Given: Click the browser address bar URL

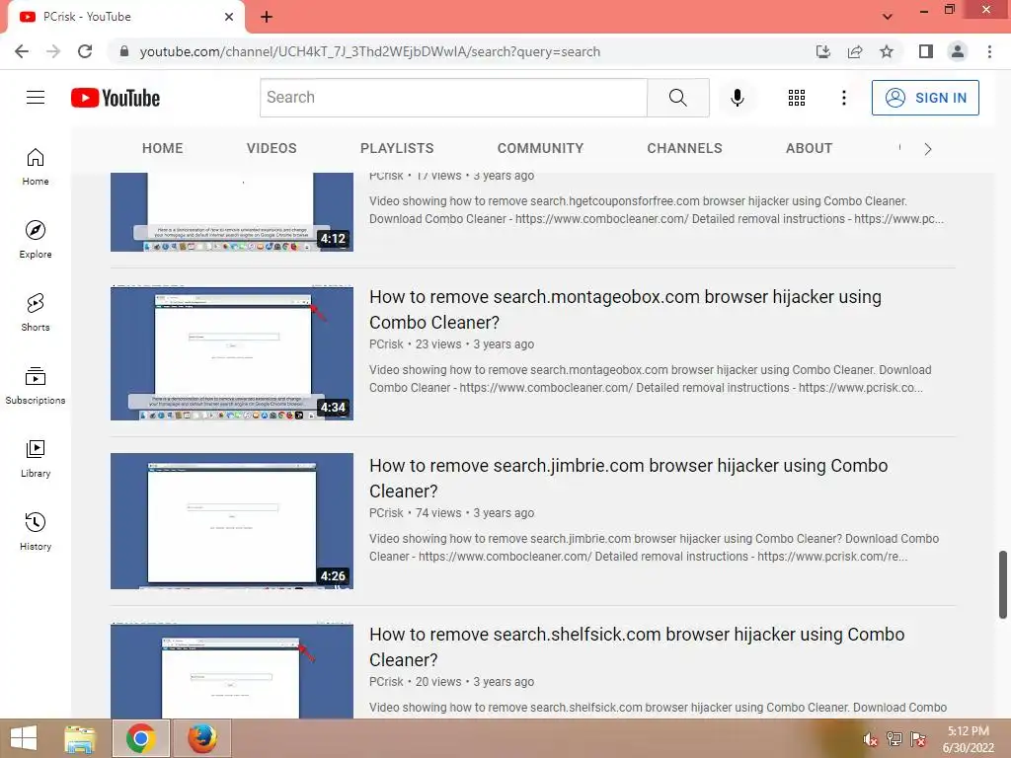Looking at the screenshot, I should point(369,51).
